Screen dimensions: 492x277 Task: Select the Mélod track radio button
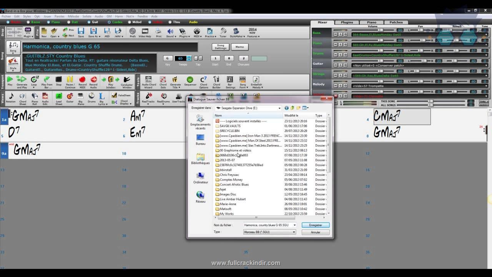(129, 22)
